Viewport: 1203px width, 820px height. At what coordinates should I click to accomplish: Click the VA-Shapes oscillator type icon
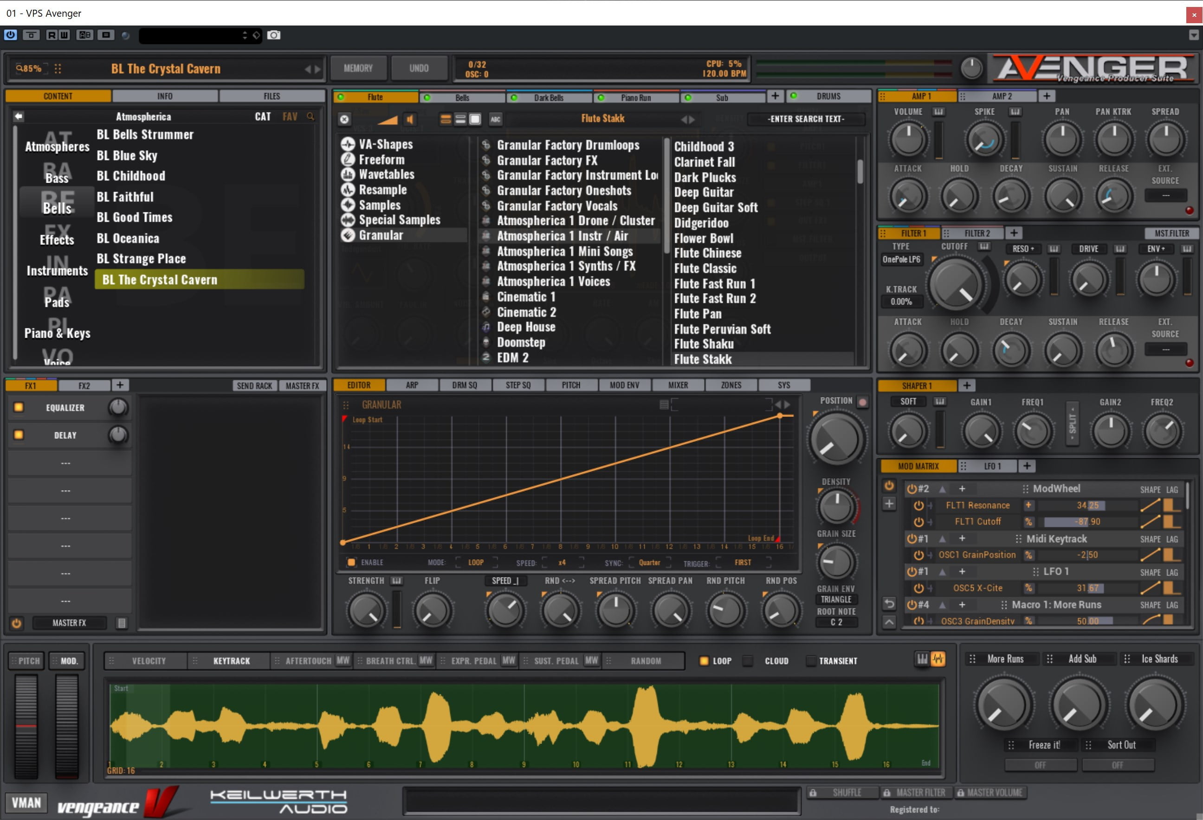coord(347,144)
